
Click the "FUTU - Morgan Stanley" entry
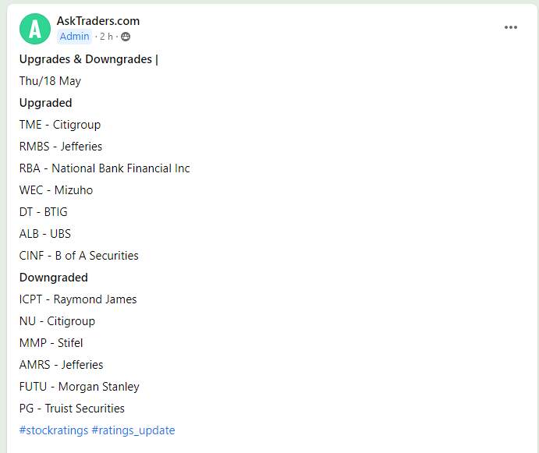point(80,387)
